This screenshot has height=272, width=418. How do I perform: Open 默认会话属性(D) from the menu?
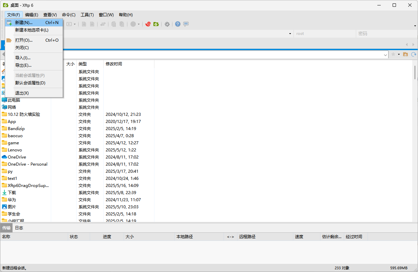[34, 83]
